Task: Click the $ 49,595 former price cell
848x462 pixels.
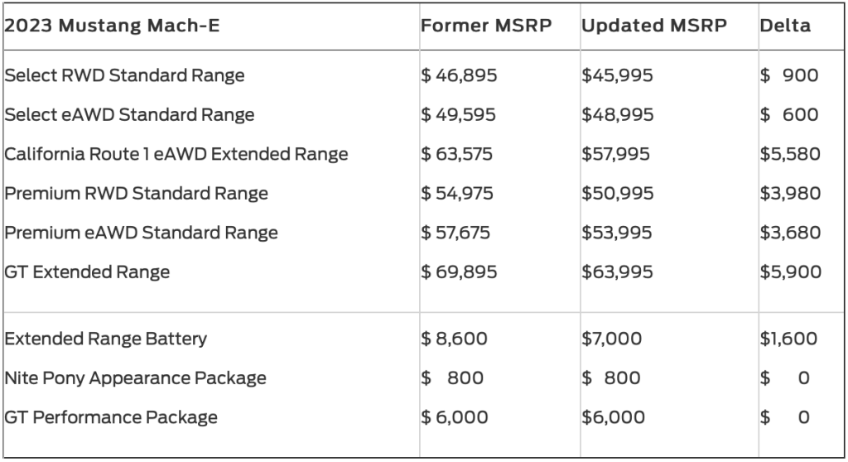Action: [x=458, y=115]
